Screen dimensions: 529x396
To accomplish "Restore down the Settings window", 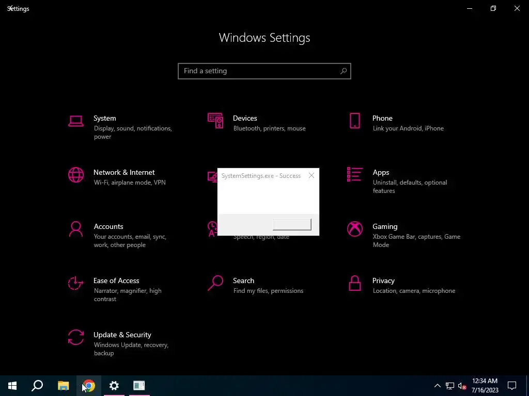I will 493,8.
